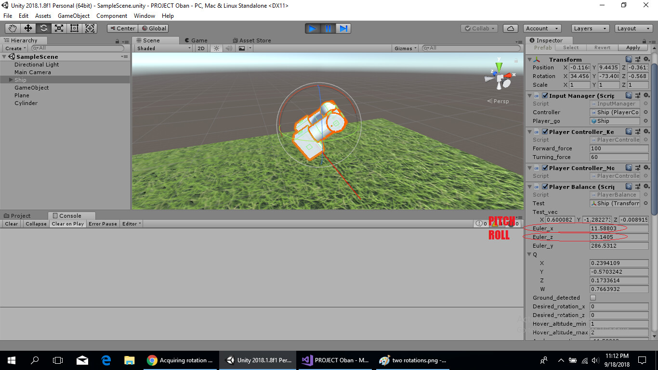Open Visual Studio from the taskbar
Screen dimensions: 658x370
[x=335, y=360]
